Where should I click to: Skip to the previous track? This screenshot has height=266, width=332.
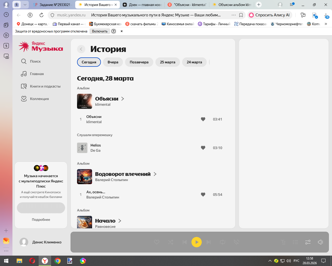184,242
